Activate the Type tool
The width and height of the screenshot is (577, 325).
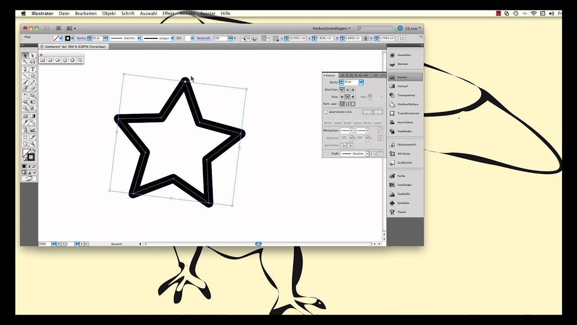click(x=32, y=70)
